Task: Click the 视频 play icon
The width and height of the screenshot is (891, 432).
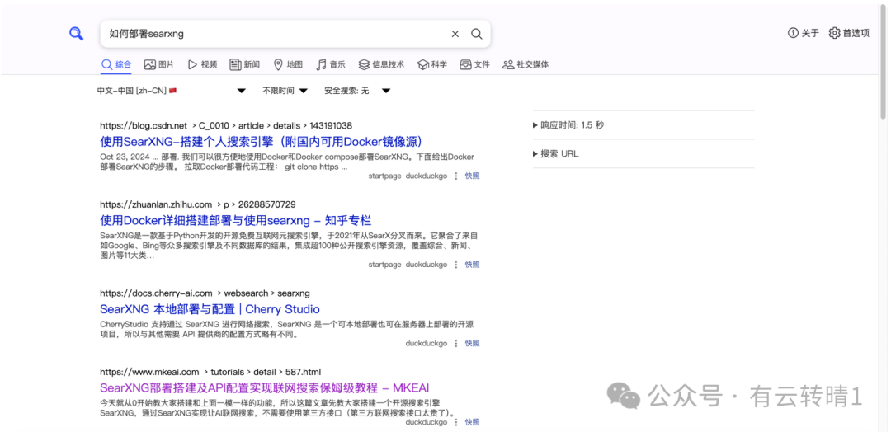Action: coord(192,64)
